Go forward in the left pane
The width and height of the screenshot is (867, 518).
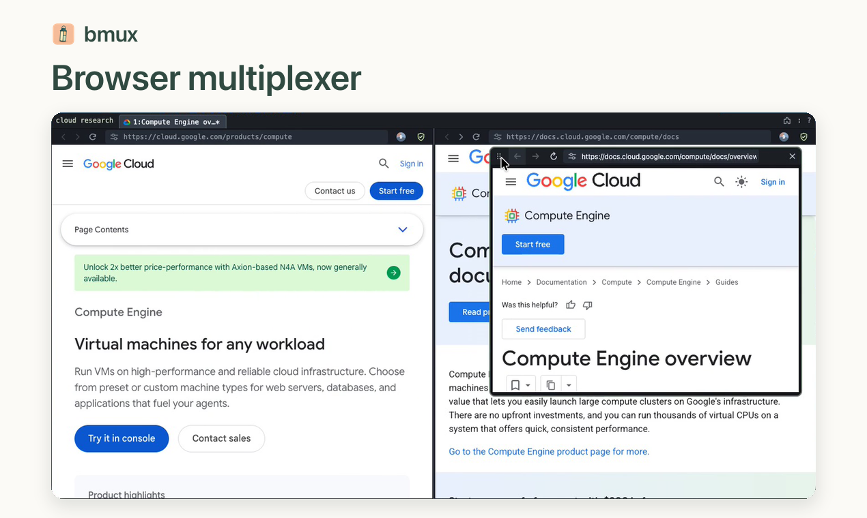[x=79, y=137]
